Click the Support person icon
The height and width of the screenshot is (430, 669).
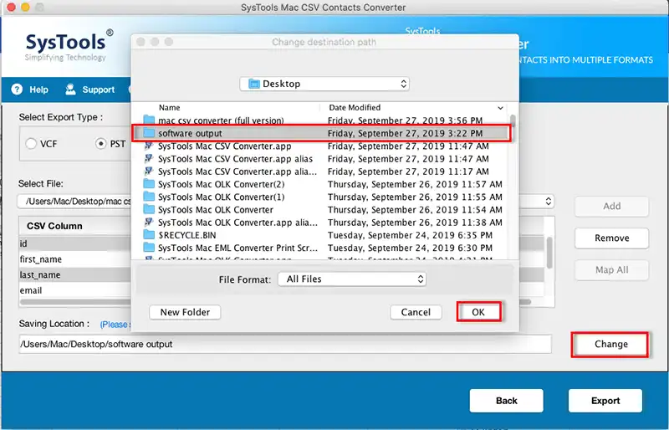[x=70, y=90]
